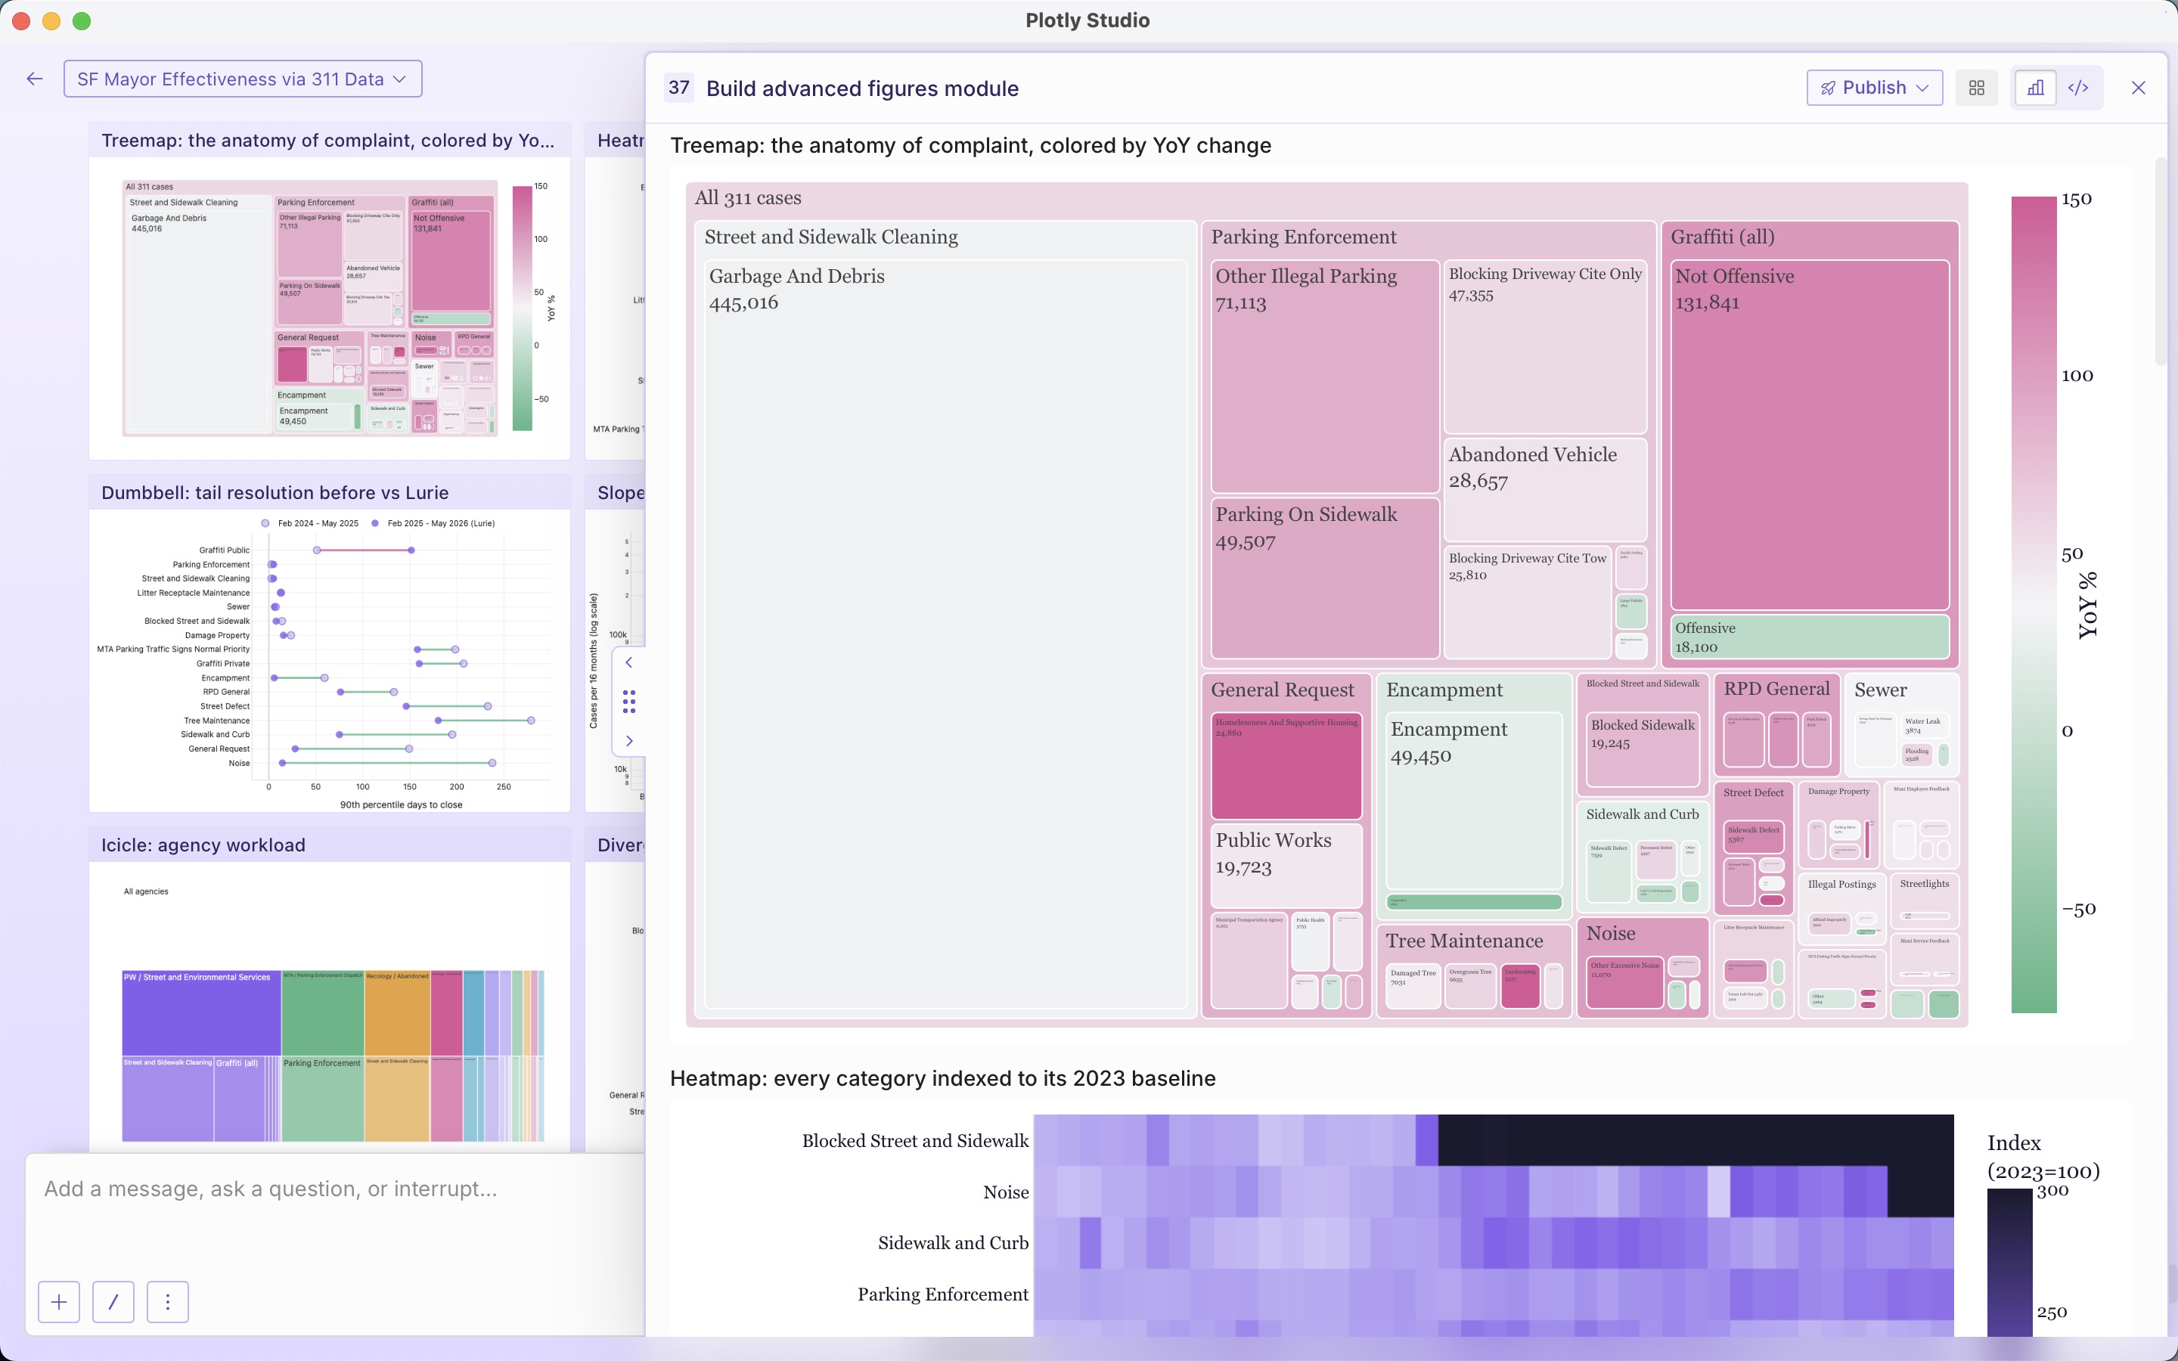The image size is (2178, 1361).
Task: Close the advanced figures panel
Action: (2139, 87)
